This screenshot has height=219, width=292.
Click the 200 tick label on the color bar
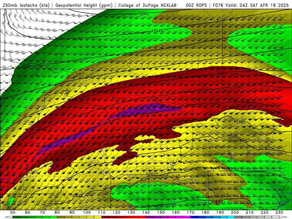(235, 212)
